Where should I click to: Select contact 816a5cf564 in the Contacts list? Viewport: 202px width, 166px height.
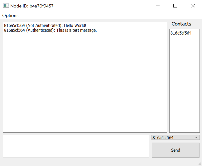click(181, 33)
